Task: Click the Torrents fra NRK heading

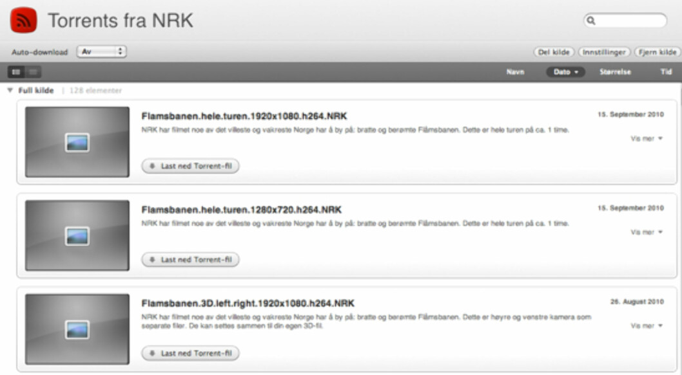Action: coord(121,21)
